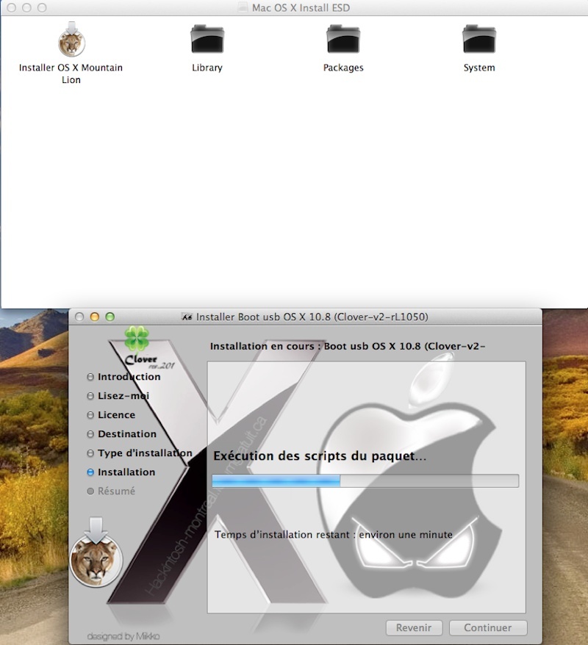The width and height of the screenshot is (588, 645).
Task: Click the 'designed by Mikko' credit
Action: (123, 636)
